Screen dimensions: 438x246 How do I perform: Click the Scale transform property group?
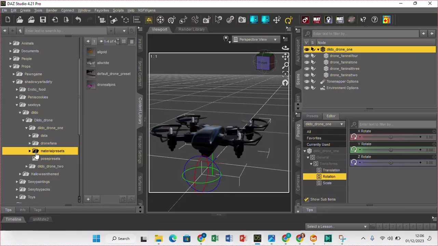pyautogui.click(x=327, y=183)
